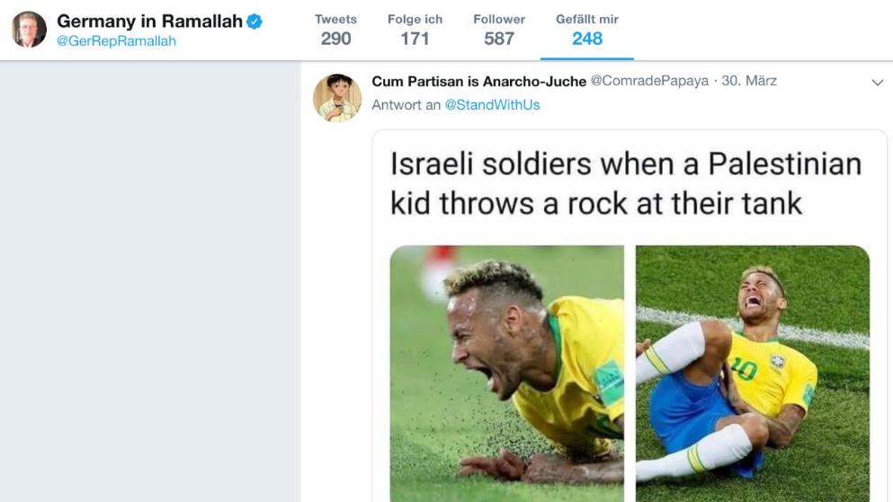The image size is (893, 502).
Task: Click display name Cum Partisan is Anarcho-Juche
Action: coord(478,82)
